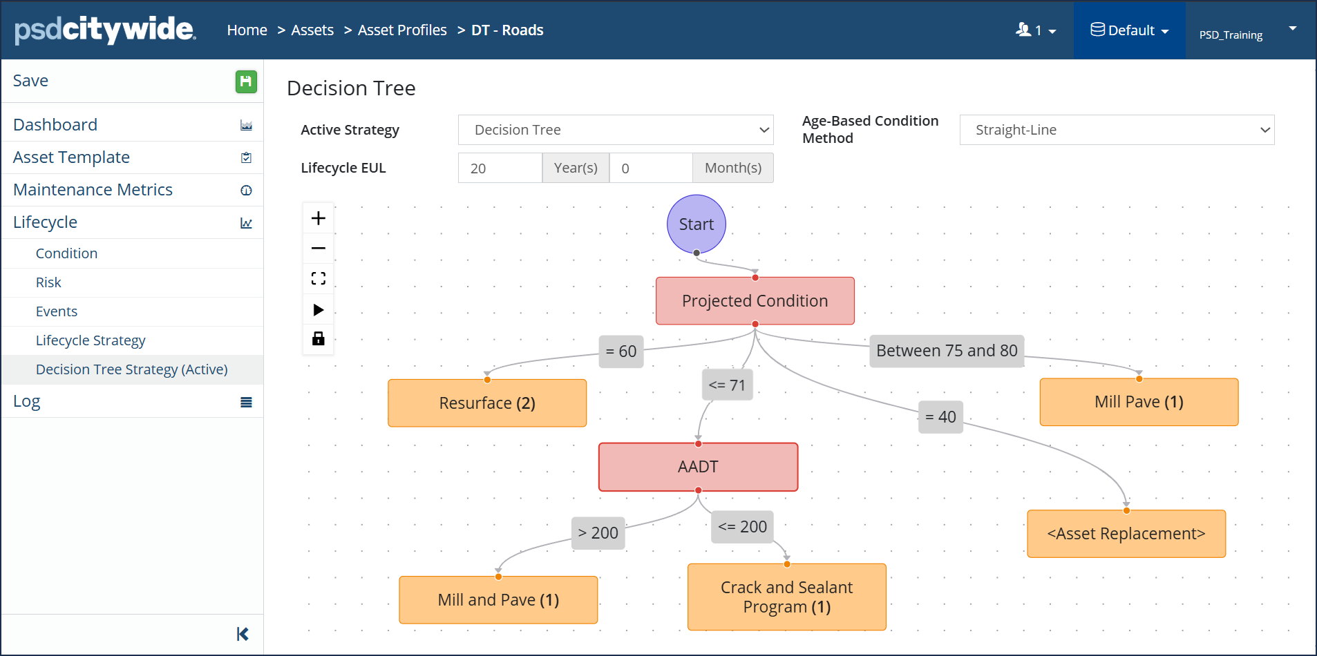Image resolution: width=1317 pixels, height=656 pixels.
Task: Open the users count dropdown
Action: coord(1036,30)
